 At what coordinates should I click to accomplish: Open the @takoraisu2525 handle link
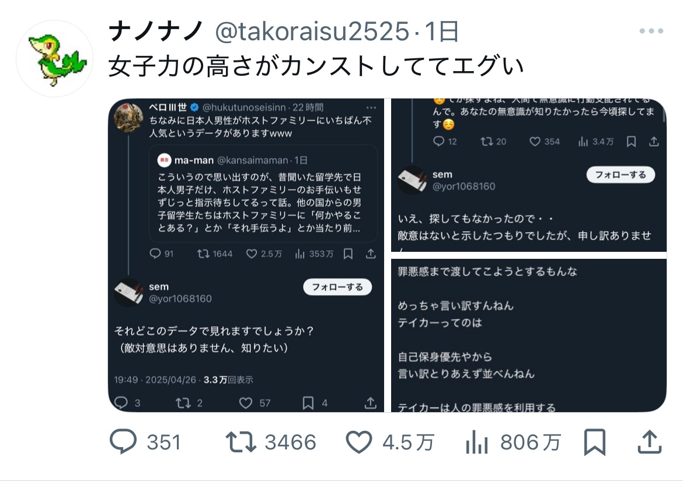[312, 31]
